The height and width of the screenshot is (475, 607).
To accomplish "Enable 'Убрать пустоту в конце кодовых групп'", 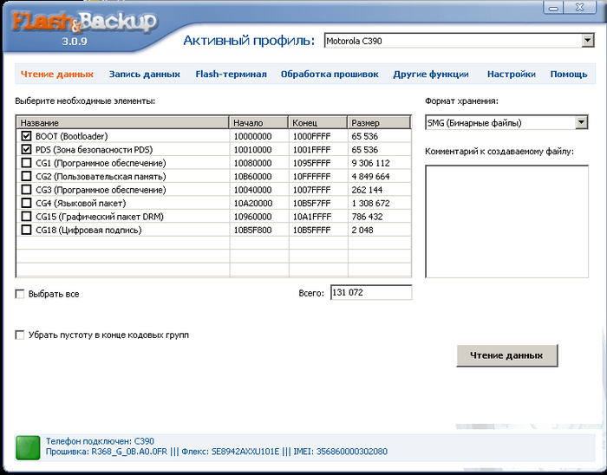I will [20, 335].
